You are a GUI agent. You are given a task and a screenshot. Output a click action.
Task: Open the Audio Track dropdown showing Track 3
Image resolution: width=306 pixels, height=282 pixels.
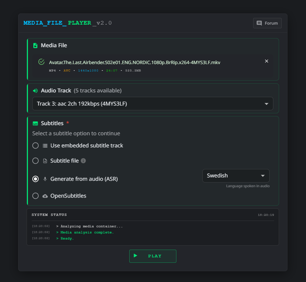[152, 104]
